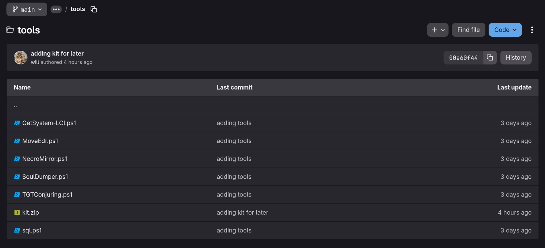Click PowerShell icon for SoulDumper.ps1
Viewport: 545px width, 248px height.
pos(17,177)
